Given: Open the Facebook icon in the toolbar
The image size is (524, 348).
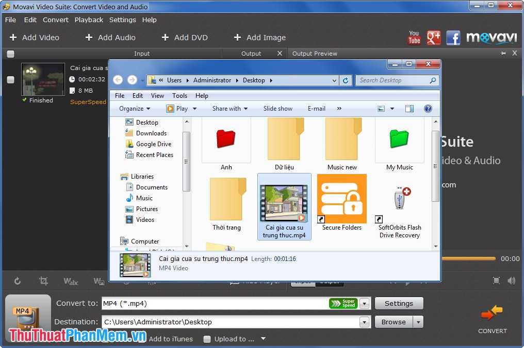Looking at the screenshot, I should (453, 37).
